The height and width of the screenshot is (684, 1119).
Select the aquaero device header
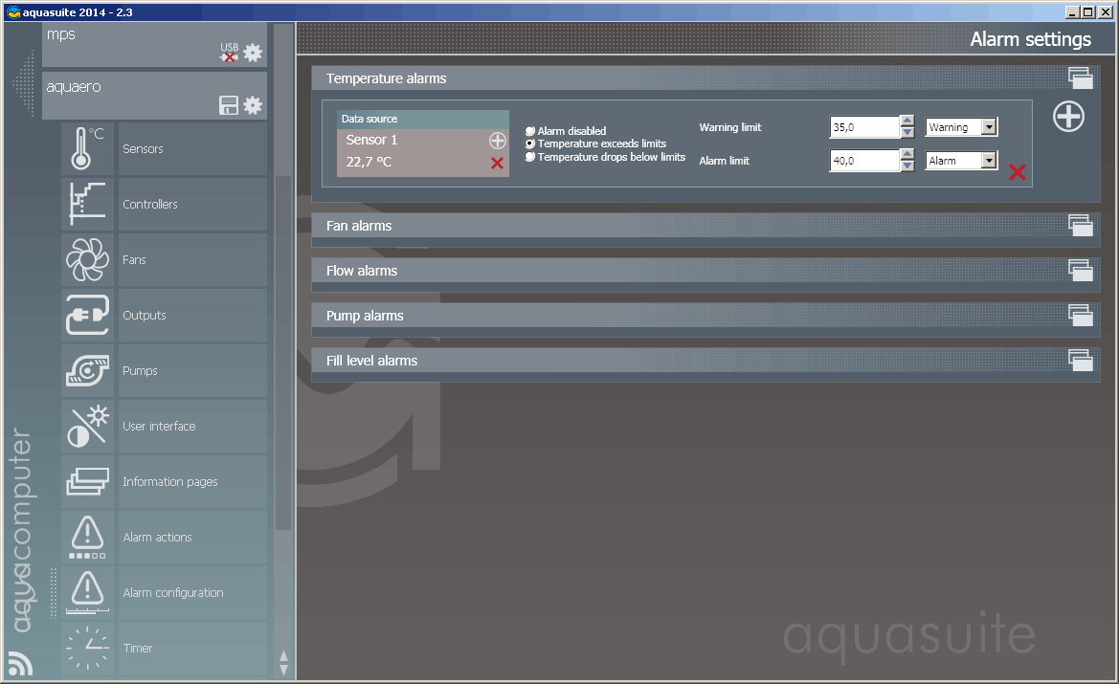(154, 96)
